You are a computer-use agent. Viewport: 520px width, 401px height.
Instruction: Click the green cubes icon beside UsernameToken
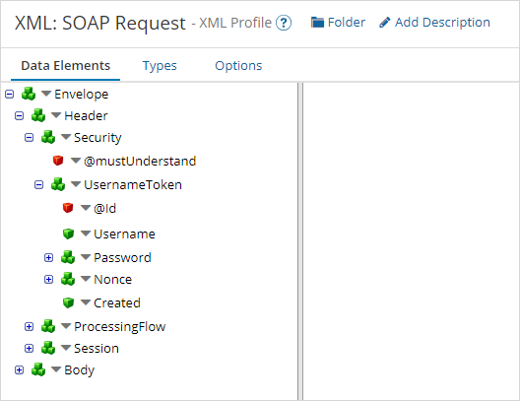[x=58, y=184]
